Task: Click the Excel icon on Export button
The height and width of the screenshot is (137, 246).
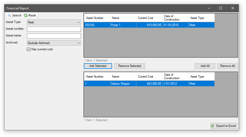Action: coord(213,126)
